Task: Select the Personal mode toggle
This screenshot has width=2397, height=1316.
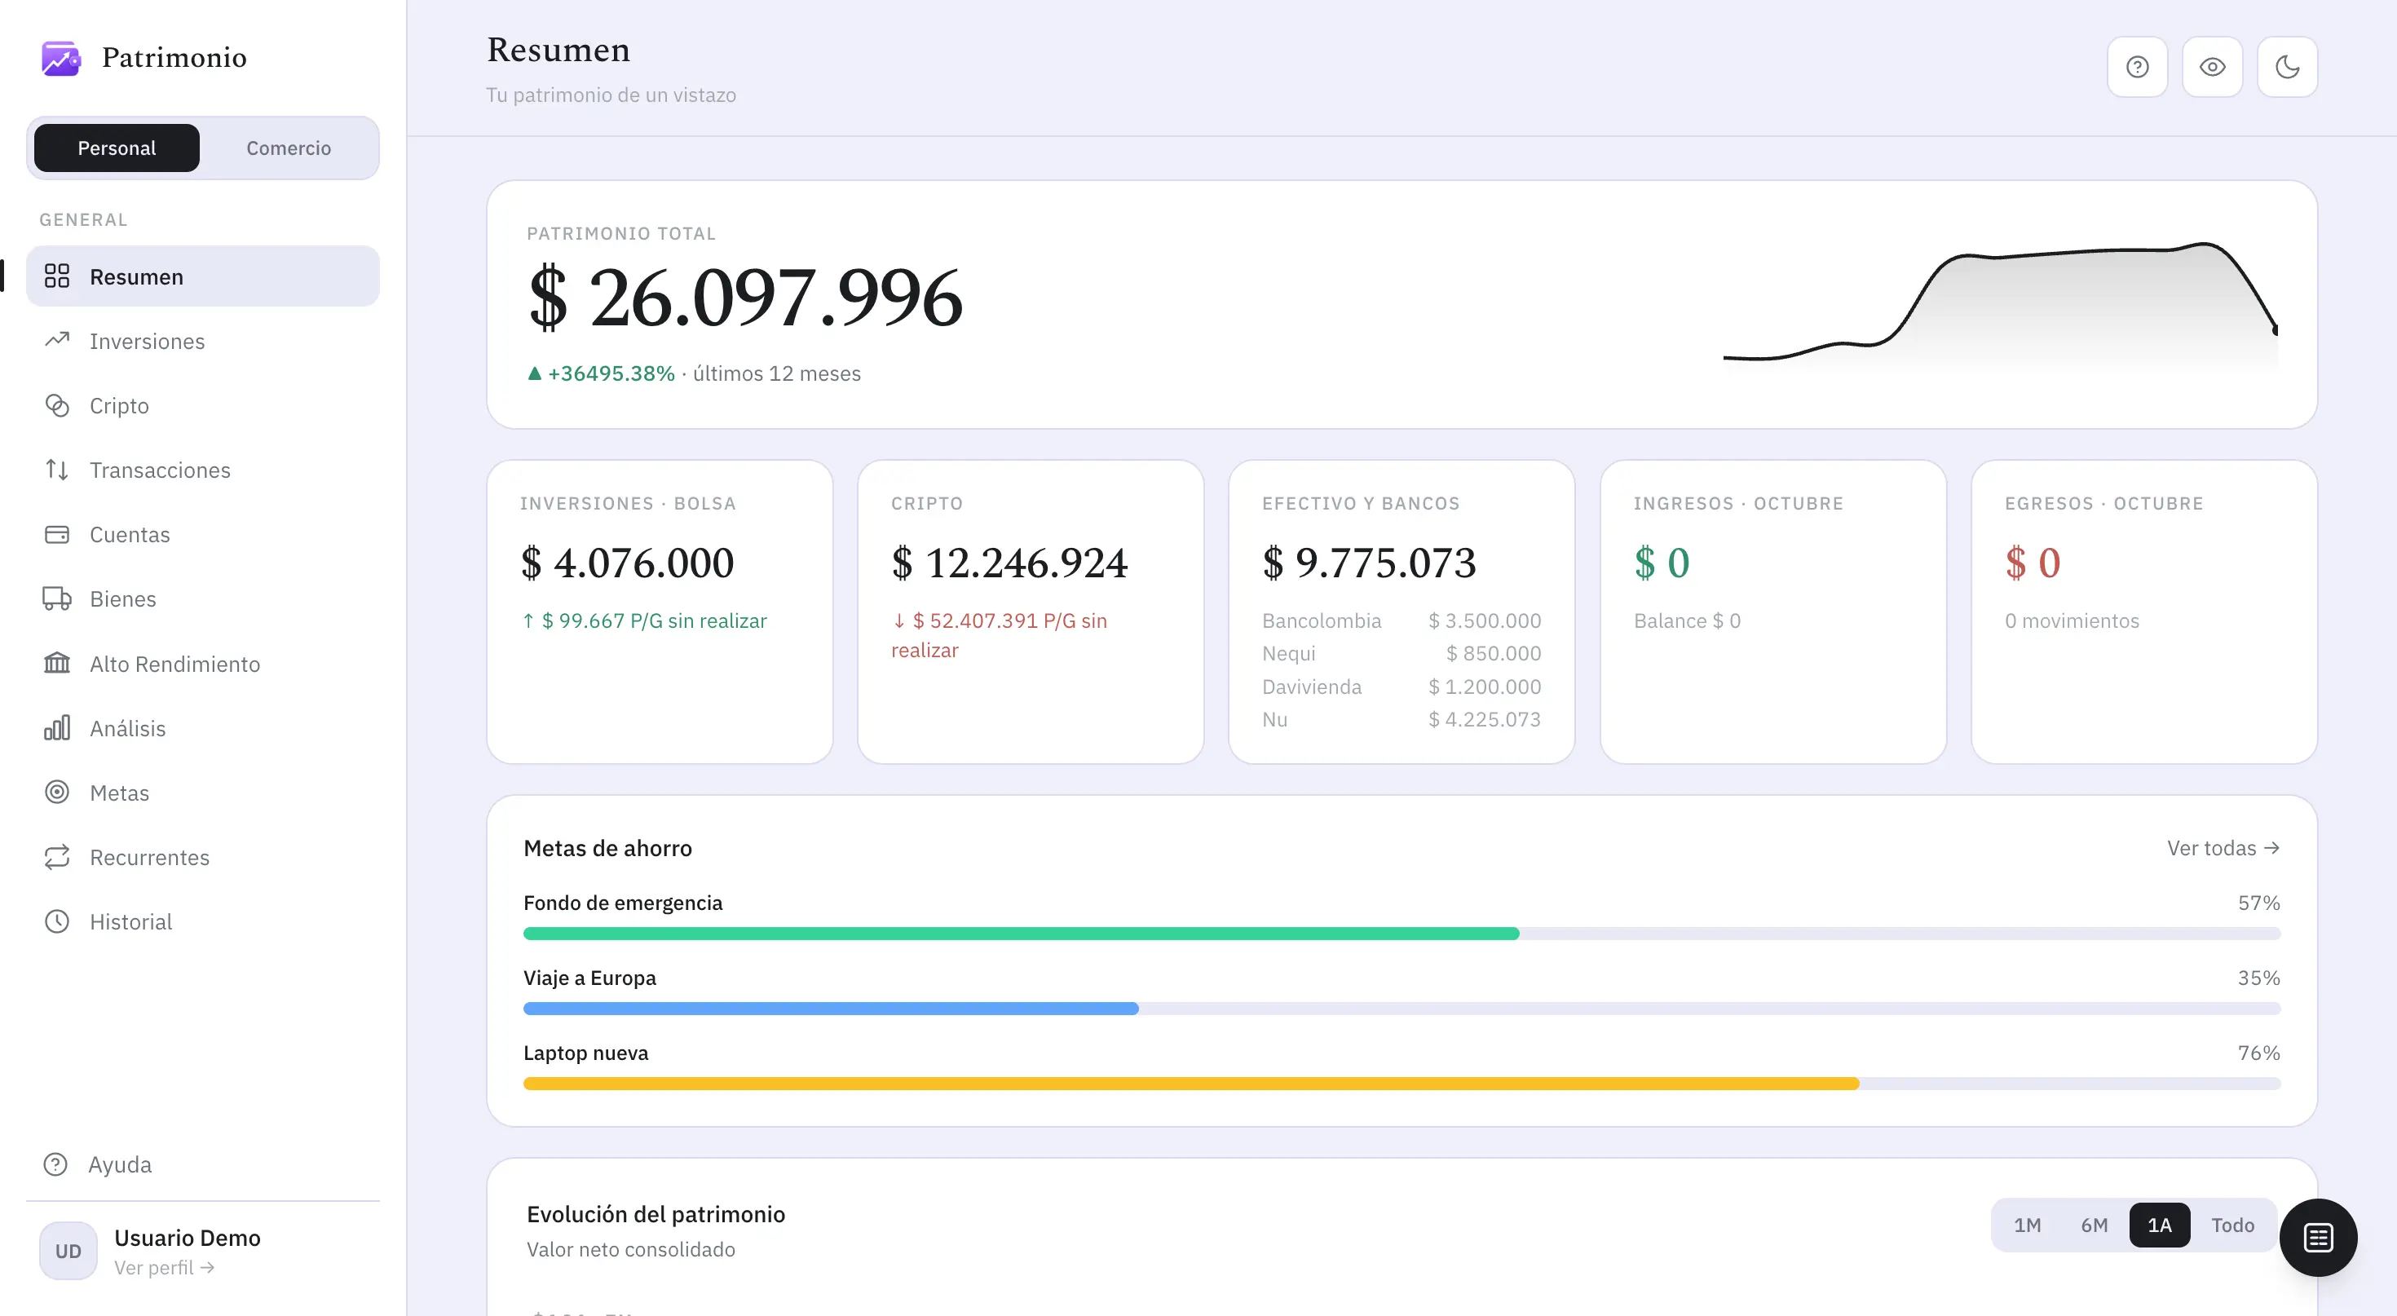Action: pyautogui.click(x=117, y=148)
